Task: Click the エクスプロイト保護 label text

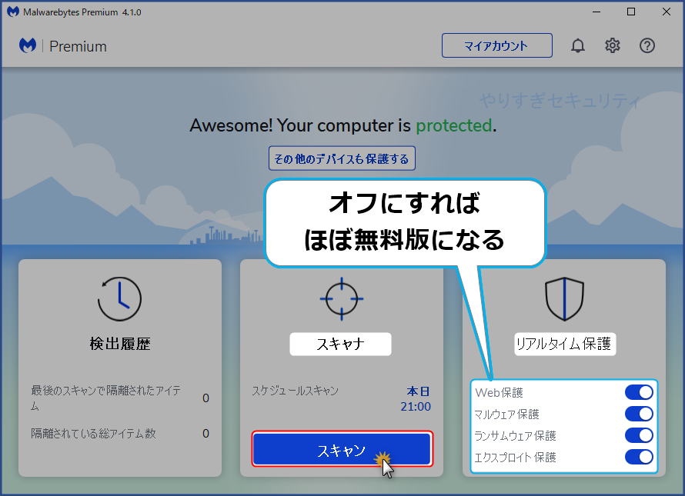Action: tap(515, 457)
